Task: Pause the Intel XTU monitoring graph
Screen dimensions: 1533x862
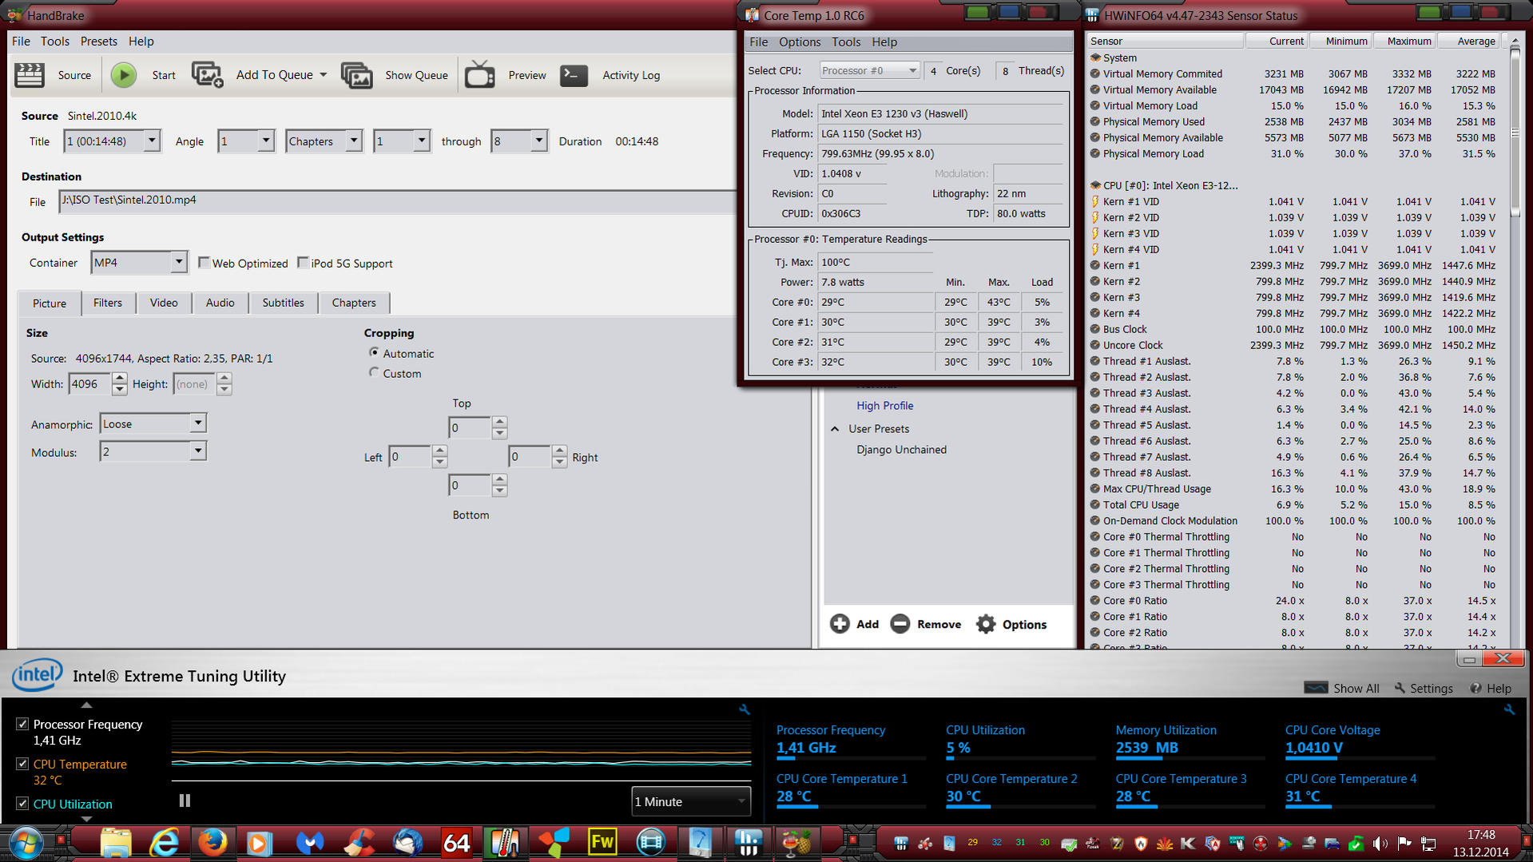Action: pyautogui.click(x=185, y=800)
